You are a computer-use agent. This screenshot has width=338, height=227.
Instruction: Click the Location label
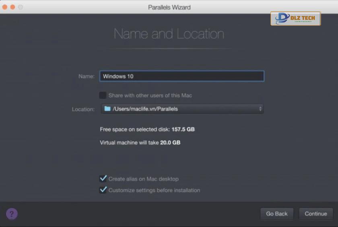coord(83,109)
